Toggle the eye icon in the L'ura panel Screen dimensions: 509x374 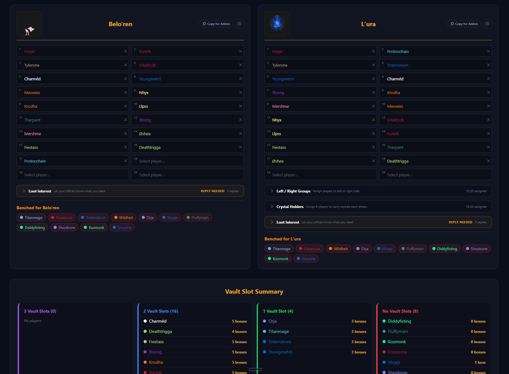click(487, 24)
